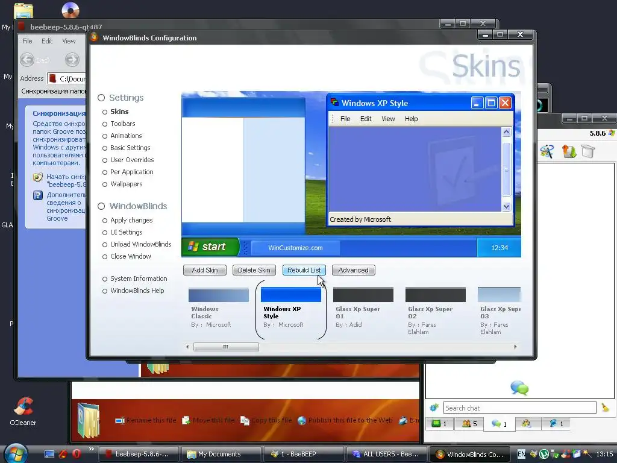
Task: Click the Add Skin button
Action: click(205, 270)
